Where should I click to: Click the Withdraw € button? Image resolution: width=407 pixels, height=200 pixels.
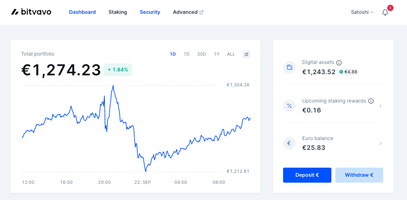point(359,175)
